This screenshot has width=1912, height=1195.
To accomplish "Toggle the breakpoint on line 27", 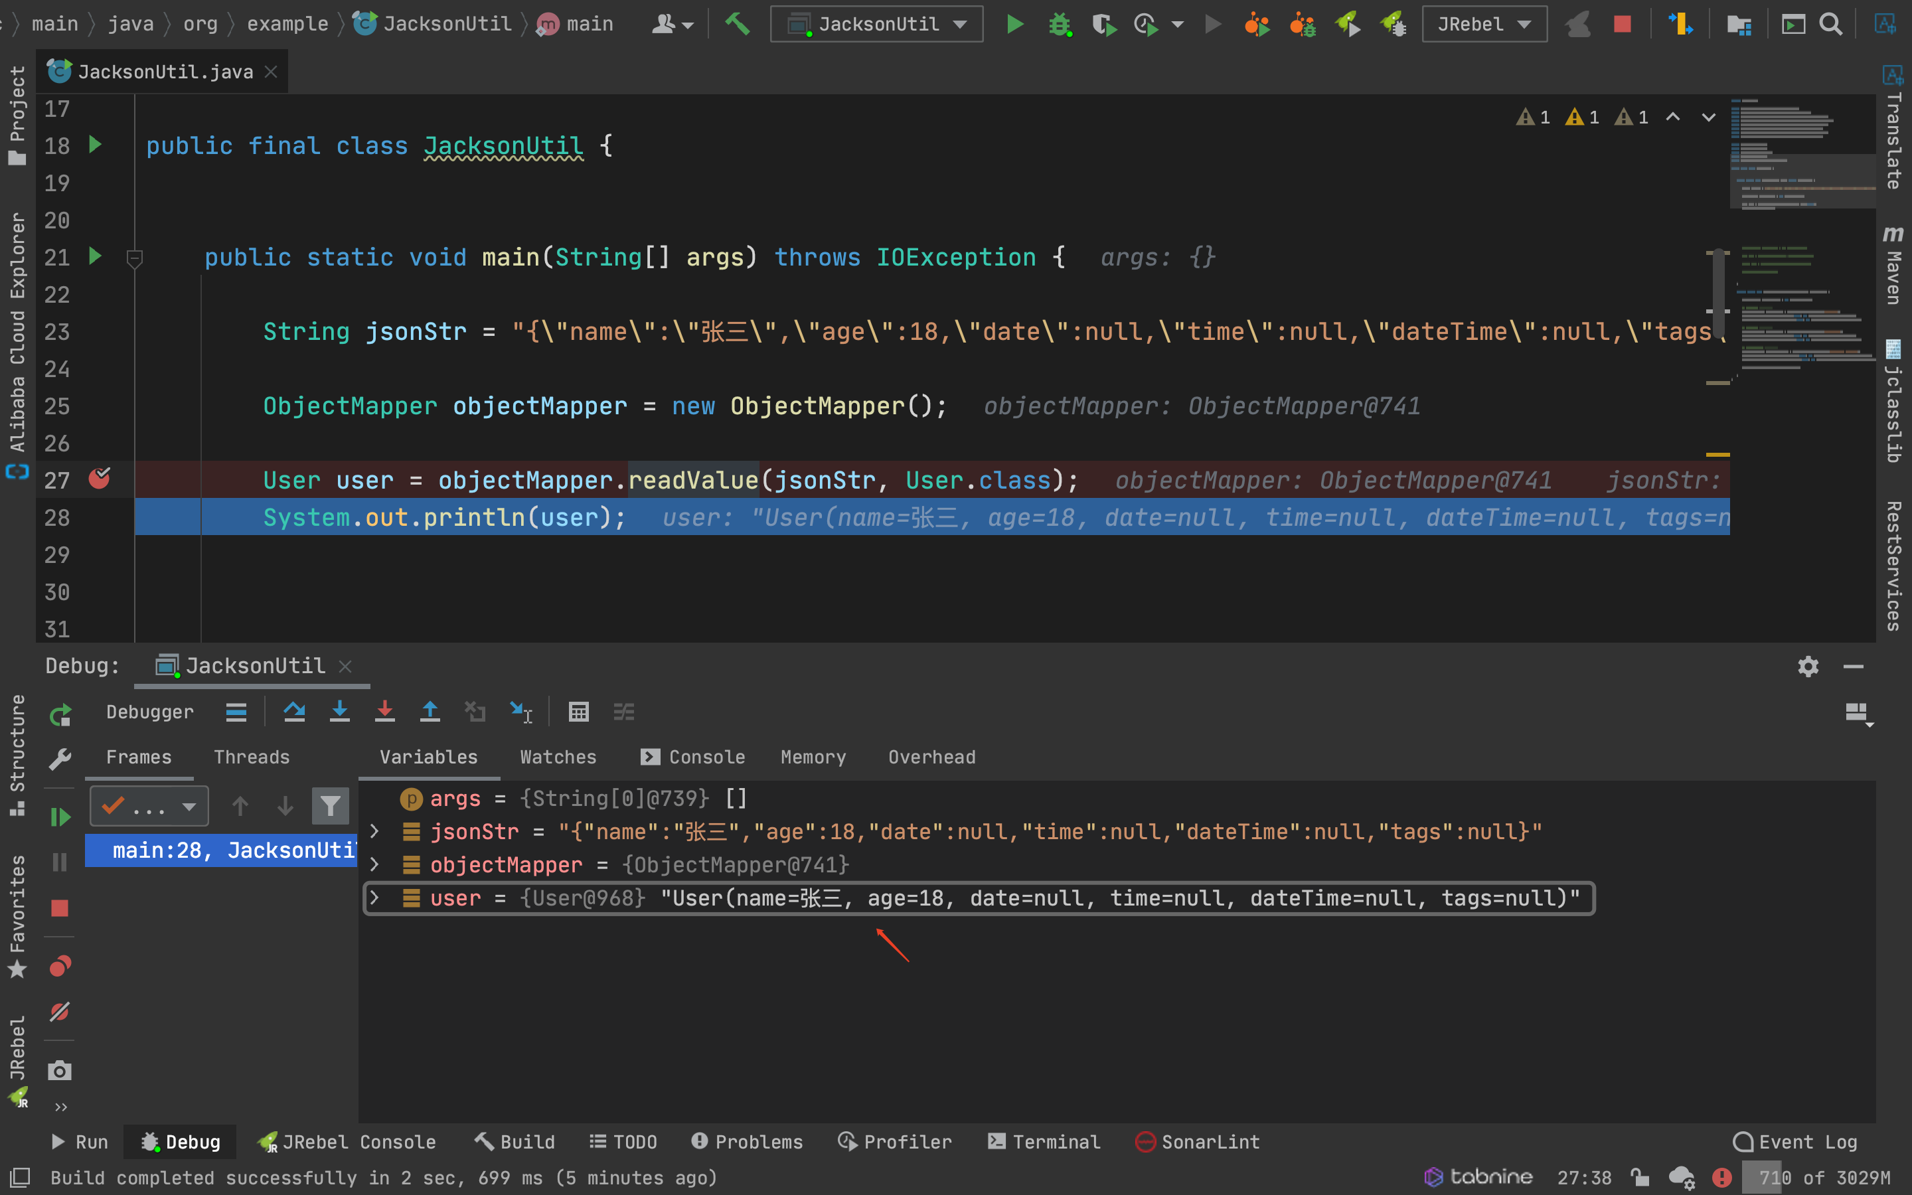I will pos(100,479).
